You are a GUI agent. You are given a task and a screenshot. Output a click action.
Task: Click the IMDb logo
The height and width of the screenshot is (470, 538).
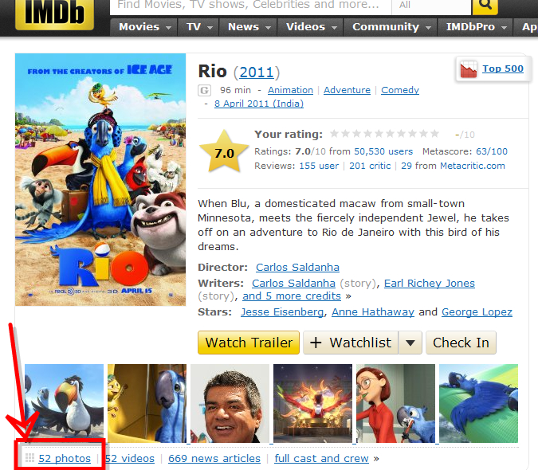pos(54,14)
